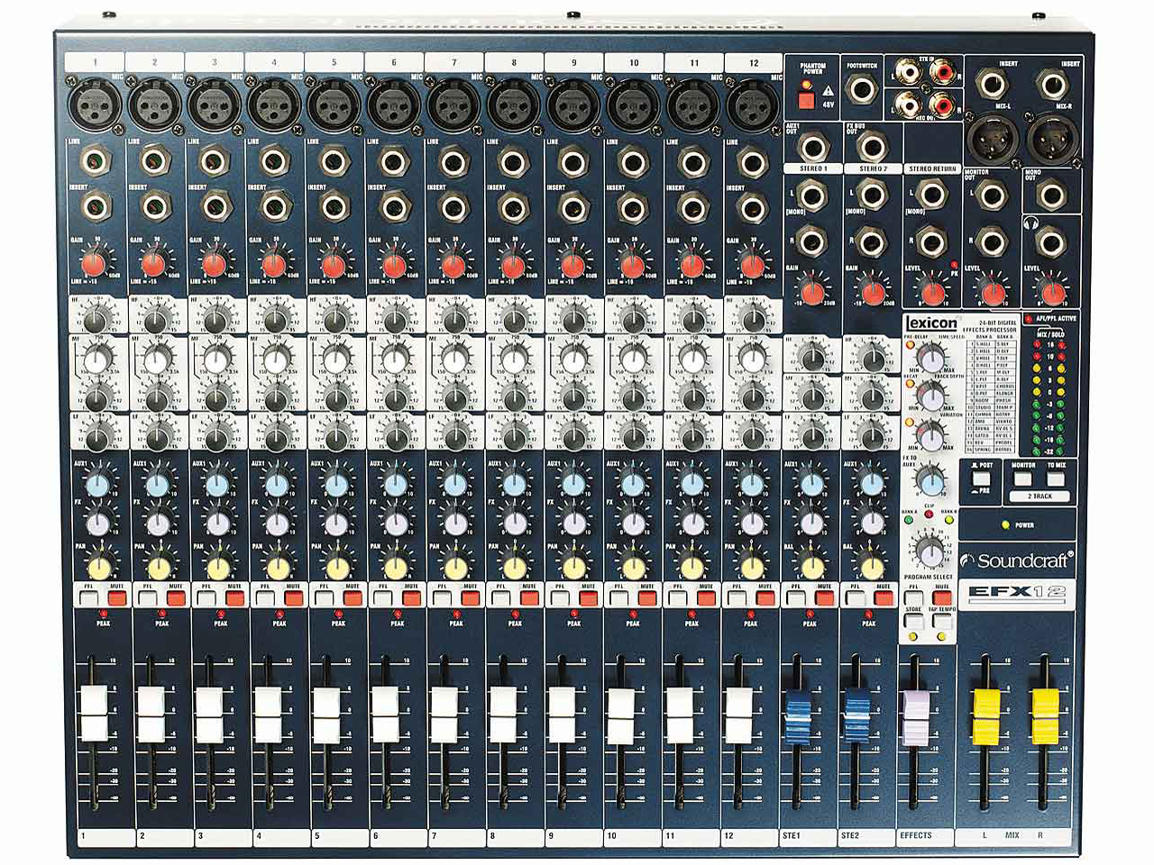Toggle the POST/PRE FX routing switch
The image size is (1154, 865).
[x=982, y=478]
